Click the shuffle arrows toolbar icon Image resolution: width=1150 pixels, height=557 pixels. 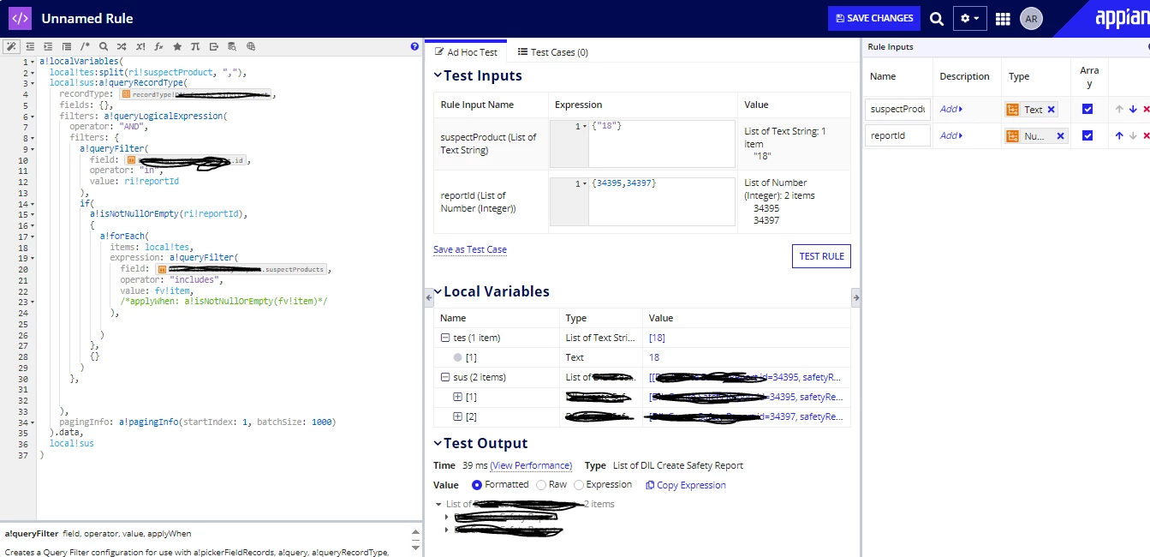tap(122, 46)
